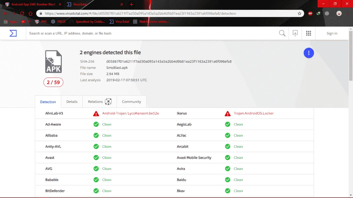This screenshot has width=353, height=198.
Task: Click the ALYac green check icon
Action: point(227,136)
